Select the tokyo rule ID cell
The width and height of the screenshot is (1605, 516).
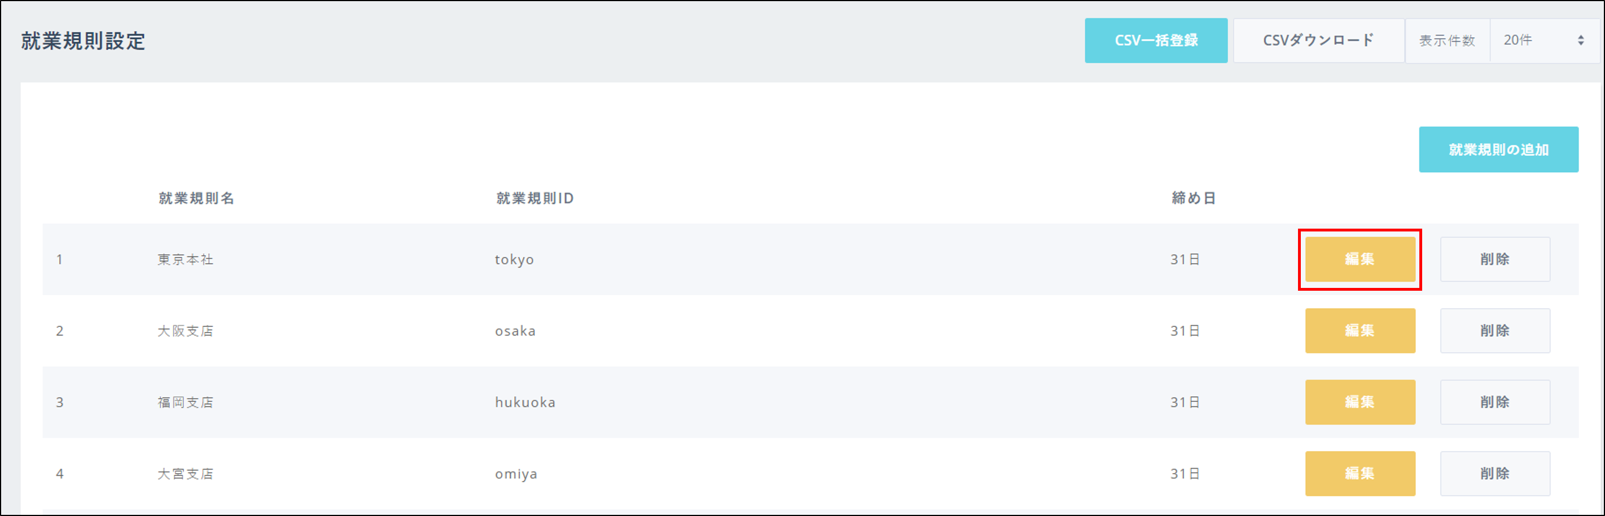(514, 259)
